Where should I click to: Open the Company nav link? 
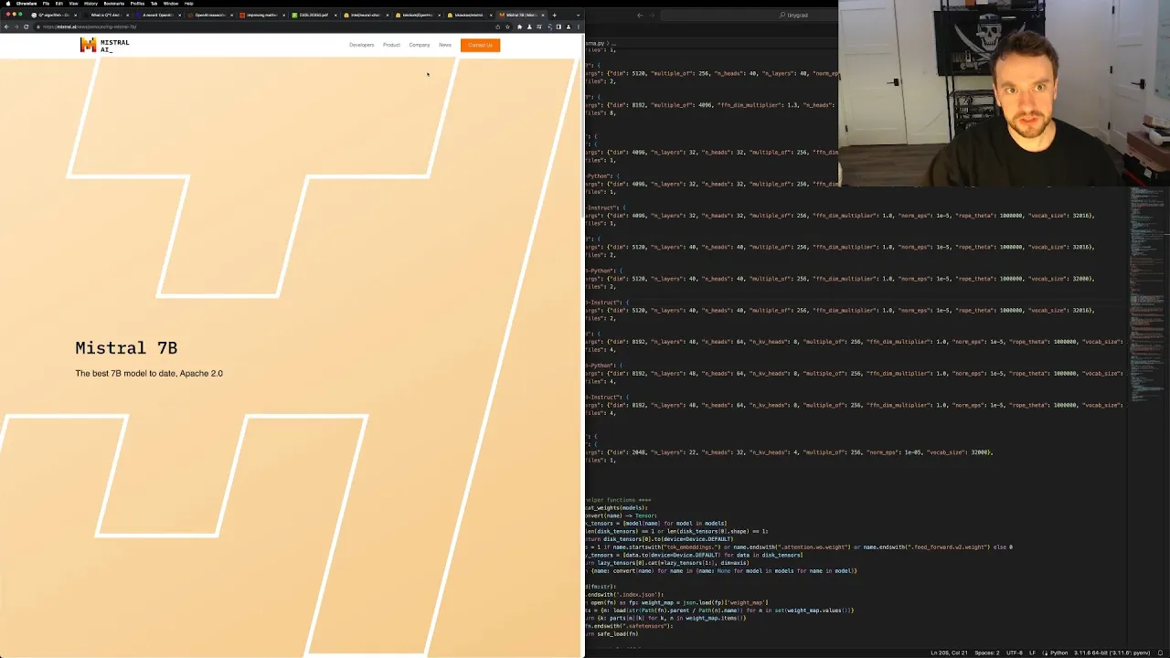click(x=420, y=45)
